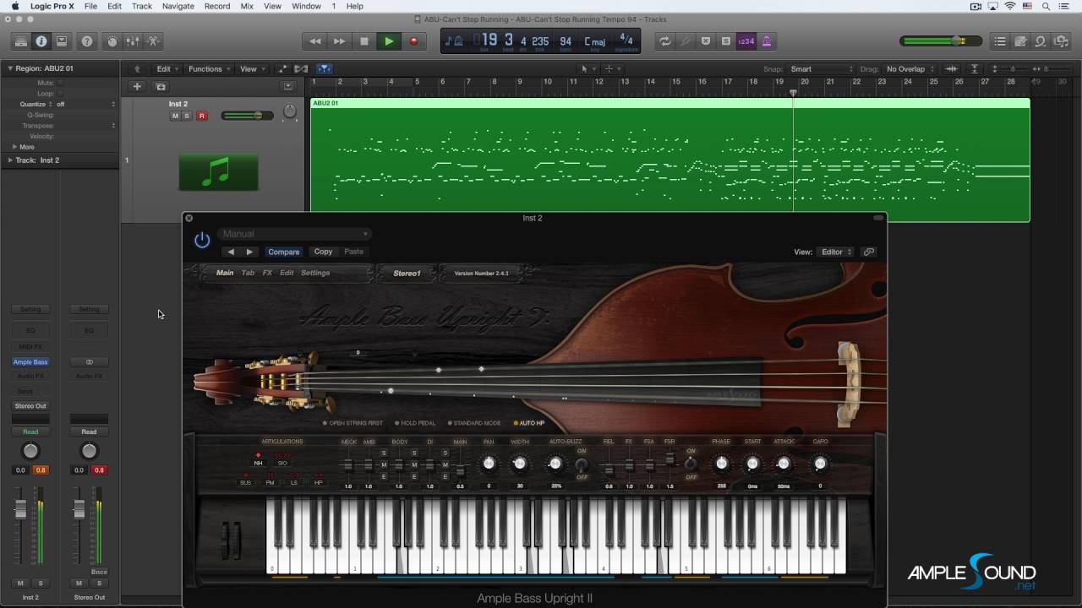Viewport: 1082px width, 608px height.
Task: Open the List Editors icon
Action: [1000, 41]
